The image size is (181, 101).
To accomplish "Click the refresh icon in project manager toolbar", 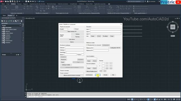I will tap(9, 21).
